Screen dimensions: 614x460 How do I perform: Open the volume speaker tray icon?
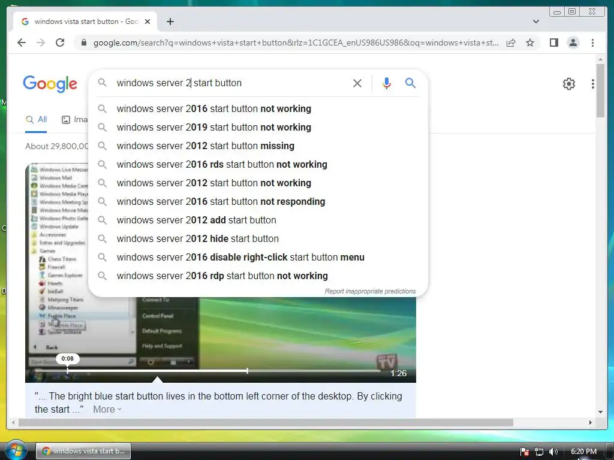[x=553, y=452]
